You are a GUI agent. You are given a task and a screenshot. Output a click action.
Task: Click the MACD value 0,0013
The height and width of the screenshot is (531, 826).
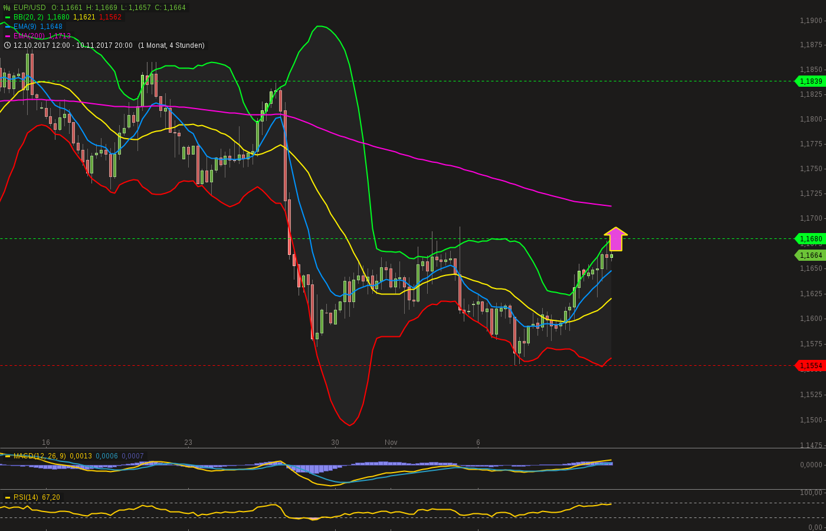[81, 456]
